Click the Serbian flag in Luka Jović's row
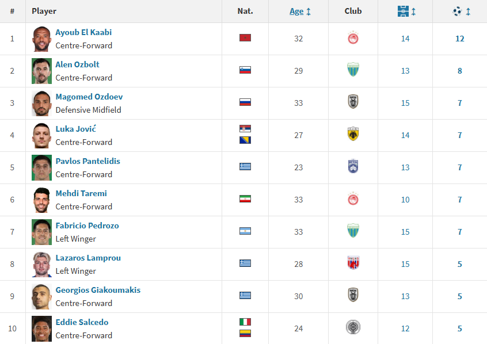Image resolution: width=487 pixels, height=344 pixels. [x=245, y=129]
